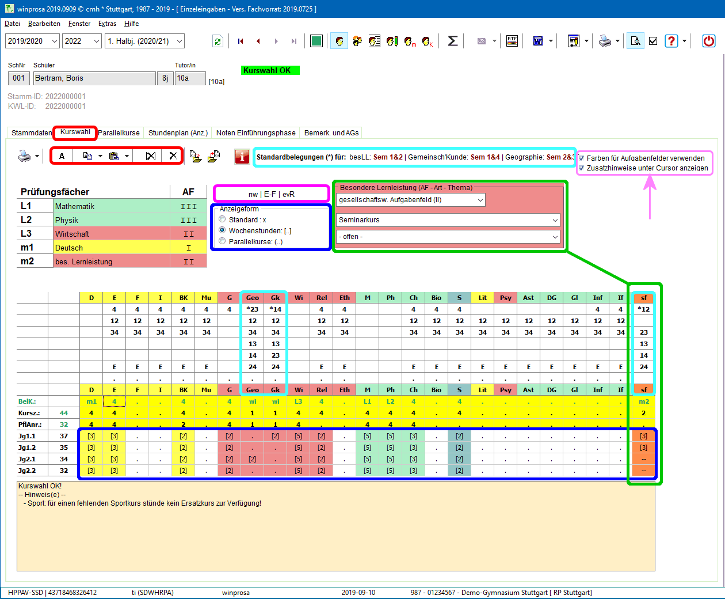The height and width of the screenshot is (599, 725).
Task: Jump to first student record arrow
Action: pos(241,41)
